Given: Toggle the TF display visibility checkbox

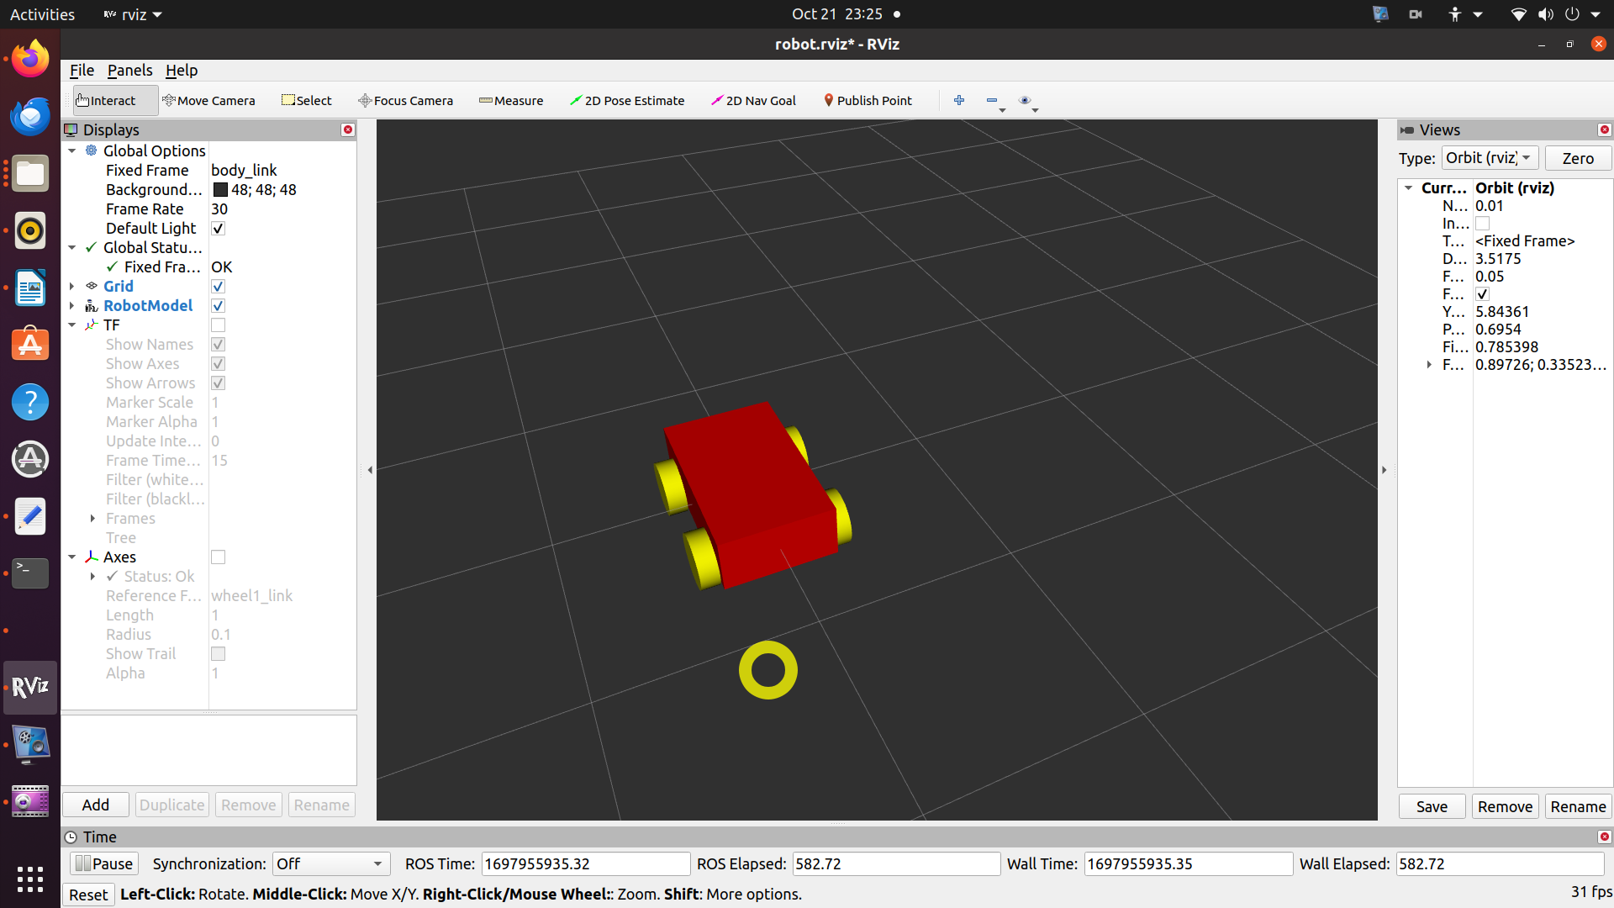Looking at the screenshot, I should coord(219,325).
